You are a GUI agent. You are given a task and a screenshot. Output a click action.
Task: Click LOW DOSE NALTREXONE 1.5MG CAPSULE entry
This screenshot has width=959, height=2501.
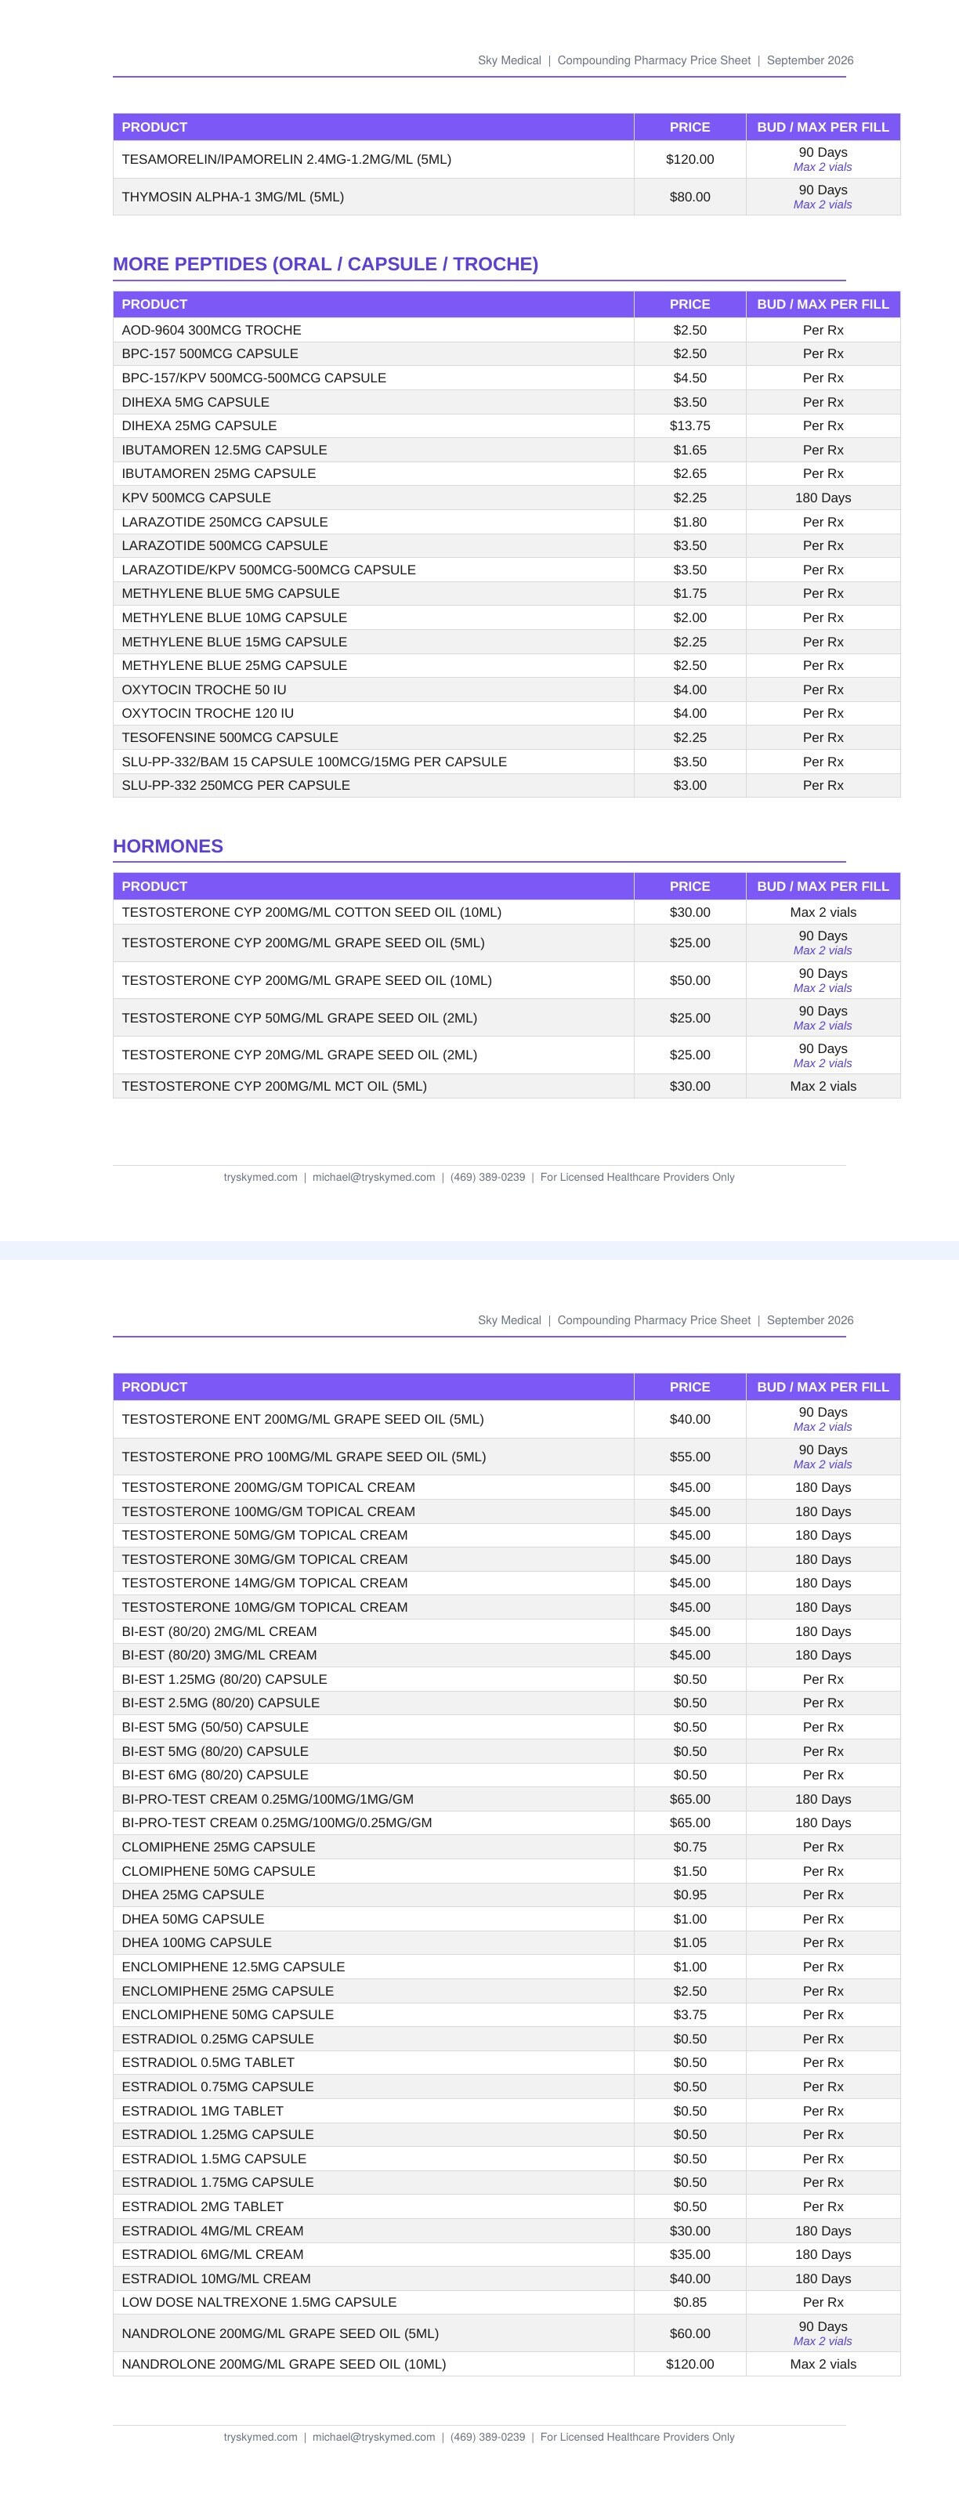[x=259, y=2302]
